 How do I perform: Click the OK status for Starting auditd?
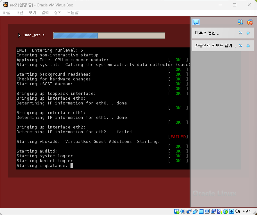pyautogui.click(x=178, y=151)
